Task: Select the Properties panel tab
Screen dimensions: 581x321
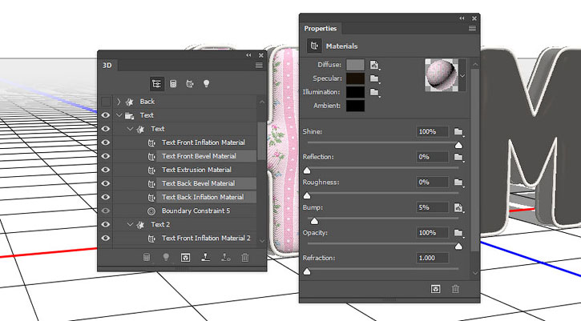Action: pos(321,29)
